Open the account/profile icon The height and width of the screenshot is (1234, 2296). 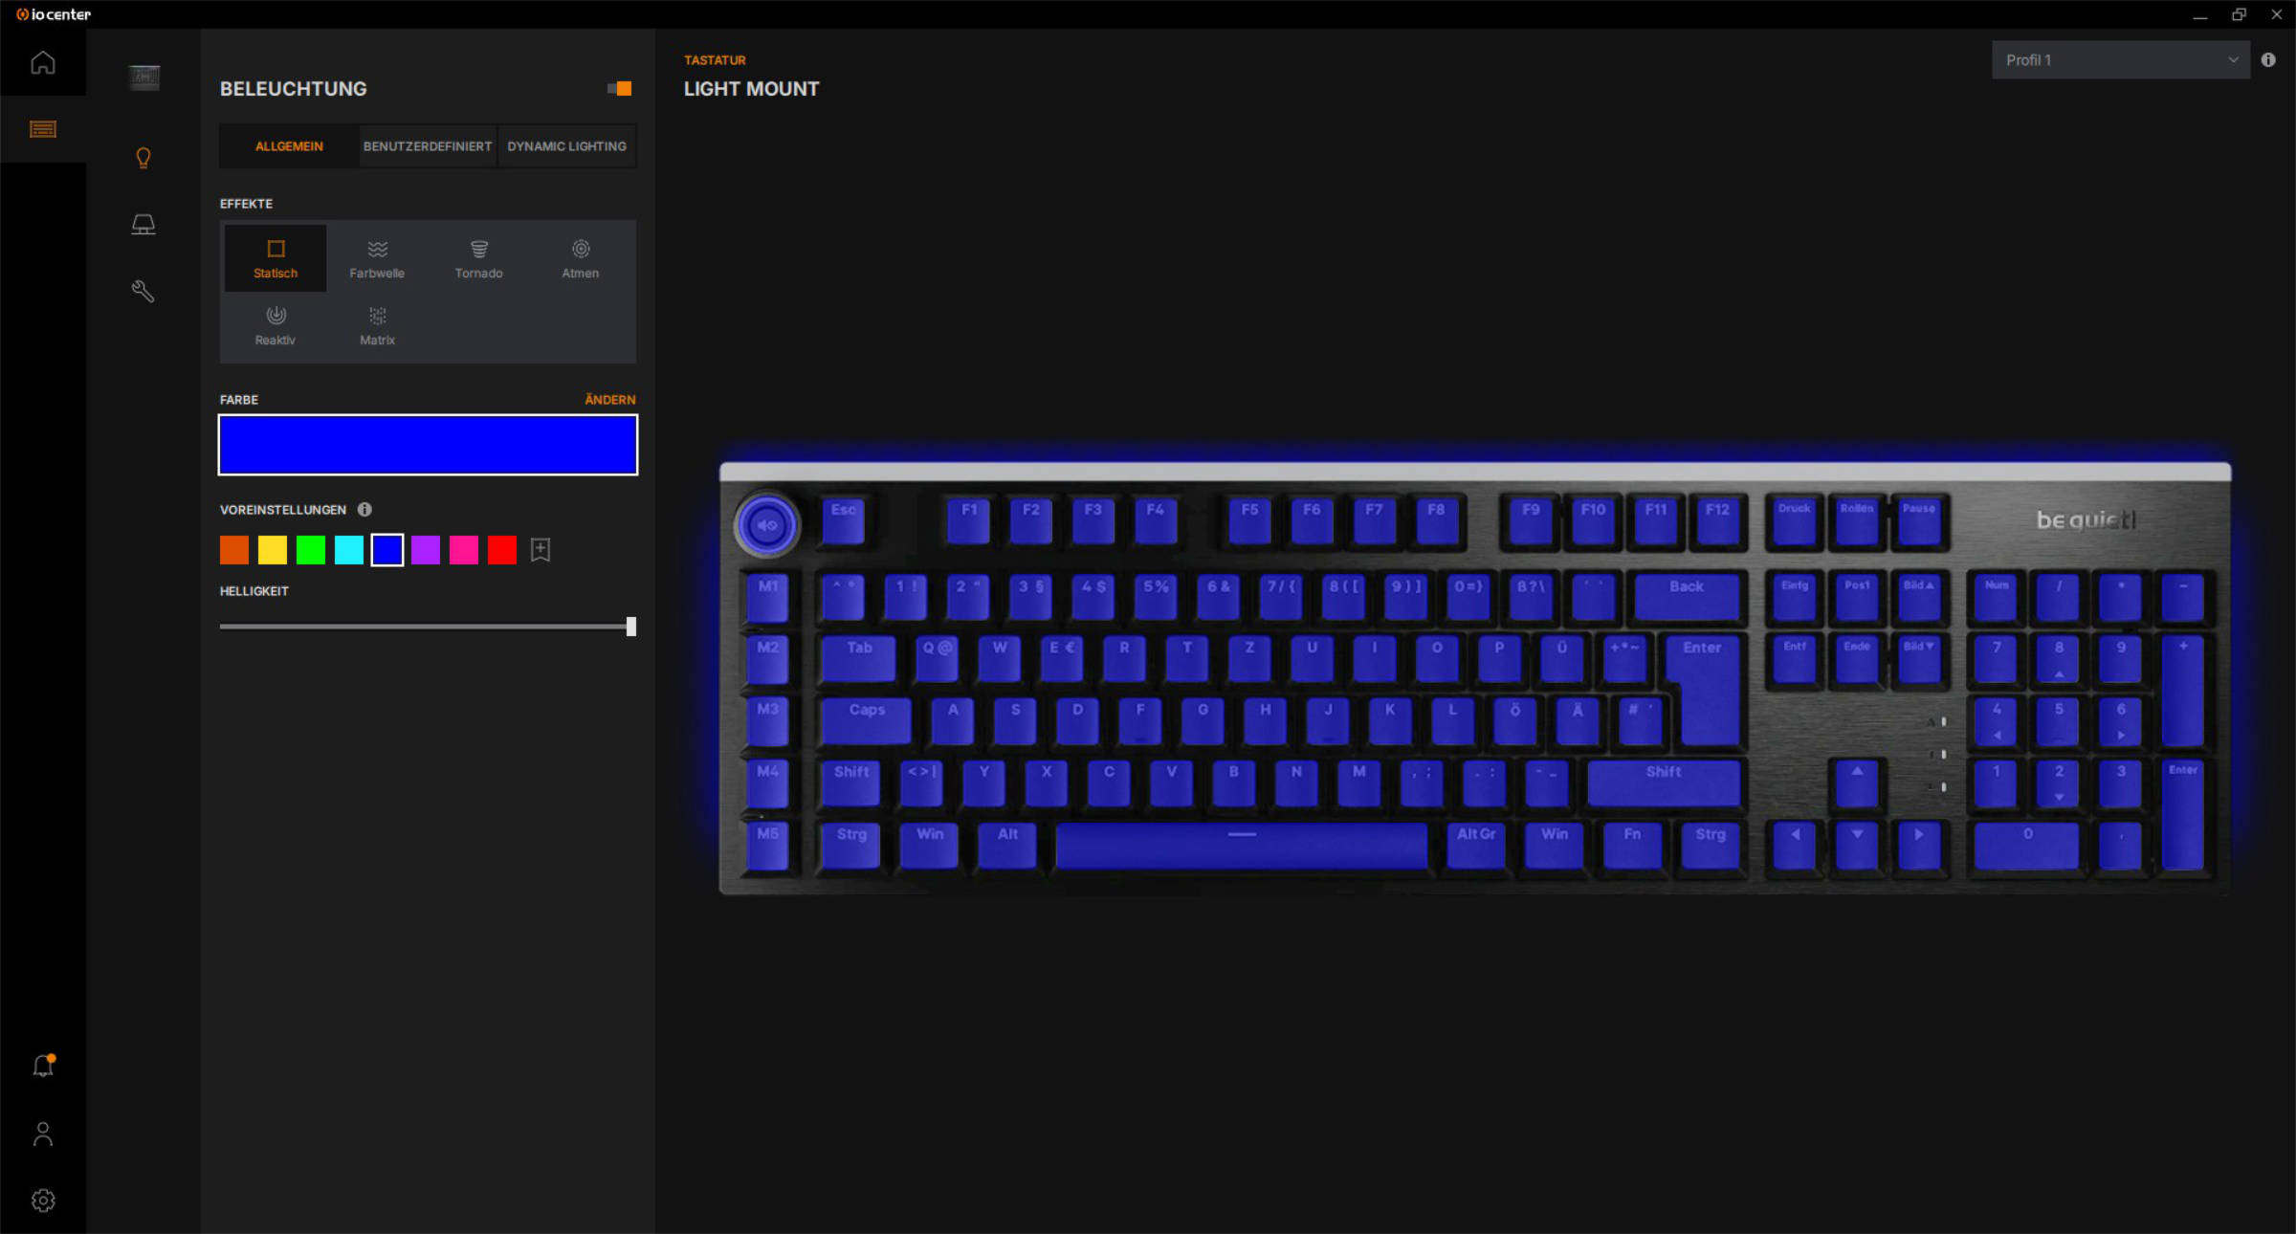(43, 1134)
